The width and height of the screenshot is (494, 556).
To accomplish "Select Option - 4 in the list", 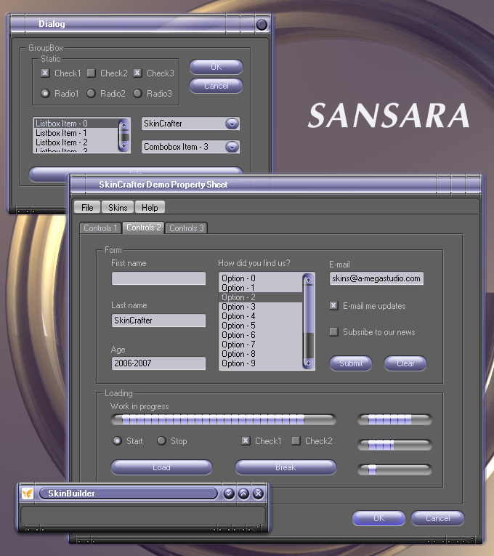I will (x=261, y=316).
